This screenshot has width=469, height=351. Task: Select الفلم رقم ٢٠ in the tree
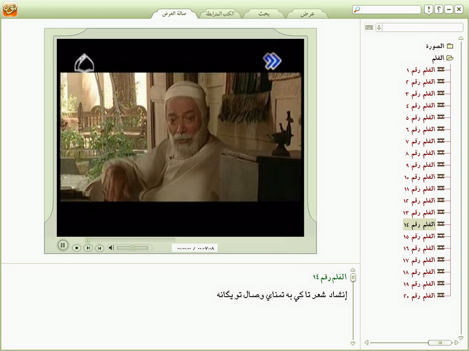pos(419,296)
